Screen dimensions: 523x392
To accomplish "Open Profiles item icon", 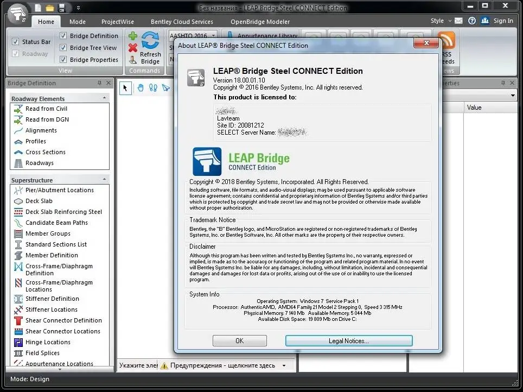I will [x=18, y=142].
